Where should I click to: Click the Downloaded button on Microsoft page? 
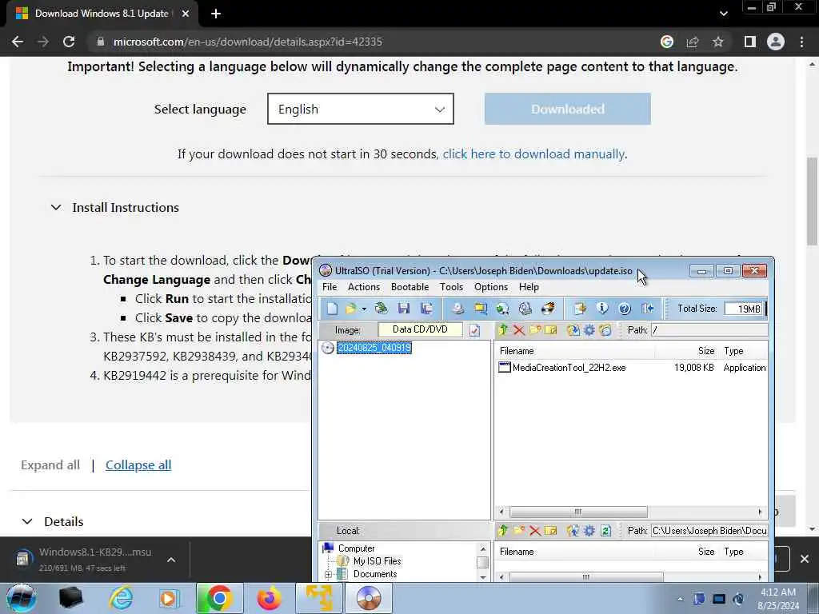tap(567, 109)
